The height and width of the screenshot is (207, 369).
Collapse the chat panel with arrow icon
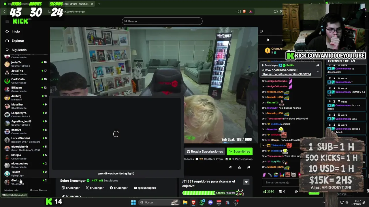point(261,31)
